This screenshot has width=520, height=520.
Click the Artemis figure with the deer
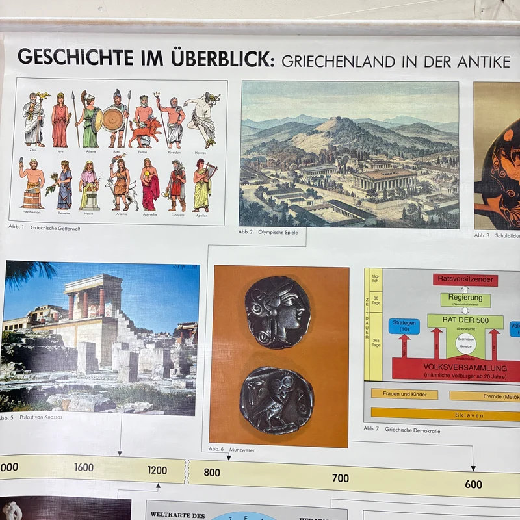(121, 183)
